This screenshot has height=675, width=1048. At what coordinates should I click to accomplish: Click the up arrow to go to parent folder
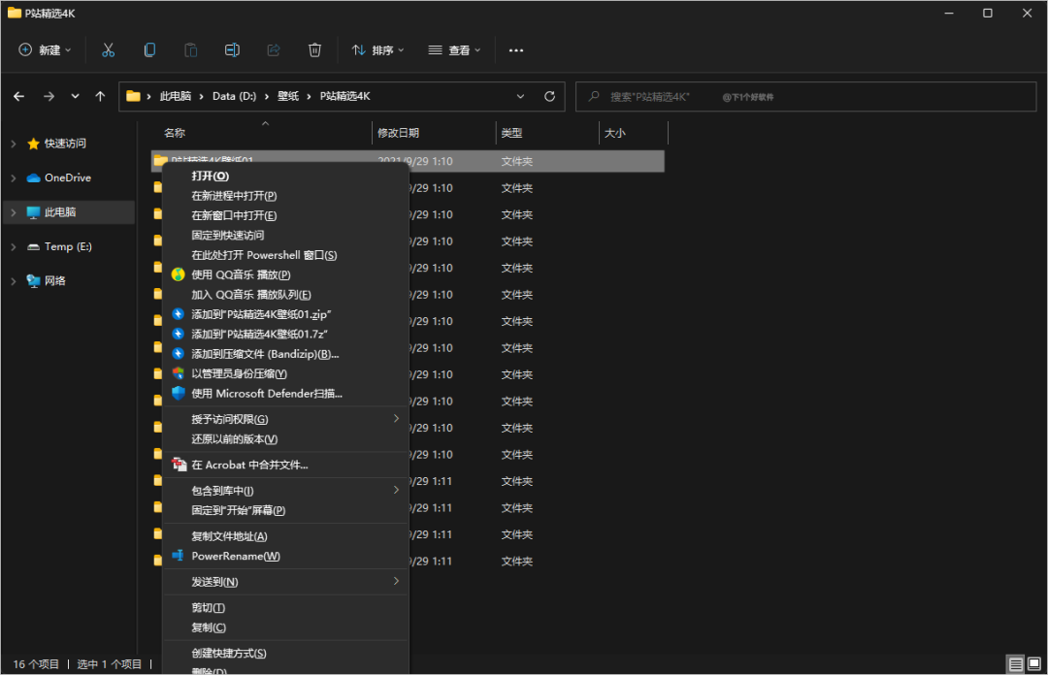tap(100, 96)
